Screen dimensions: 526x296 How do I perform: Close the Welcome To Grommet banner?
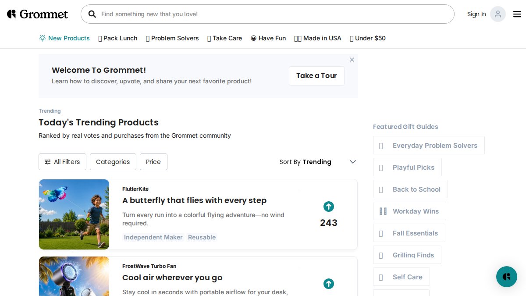click(352, 60)
